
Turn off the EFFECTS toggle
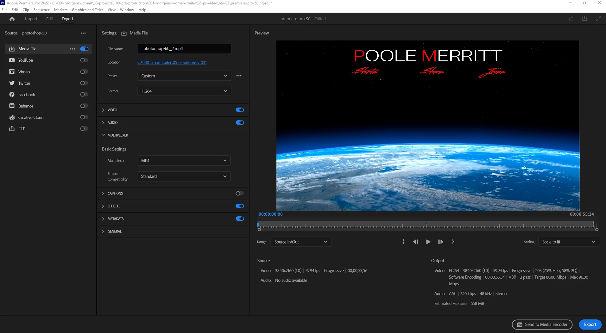tap(240, 206)
